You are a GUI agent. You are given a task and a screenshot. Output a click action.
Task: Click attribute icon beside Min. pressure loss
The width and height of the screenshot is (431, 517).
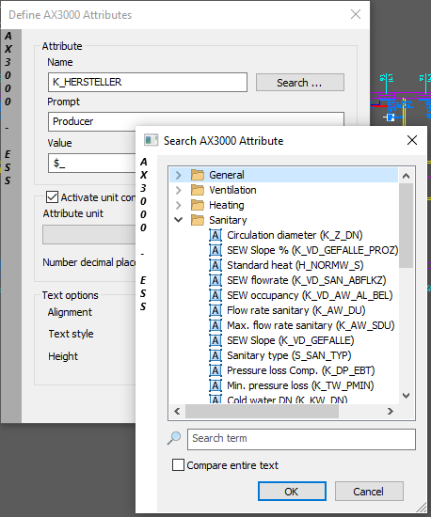click(x=215, y=385)
